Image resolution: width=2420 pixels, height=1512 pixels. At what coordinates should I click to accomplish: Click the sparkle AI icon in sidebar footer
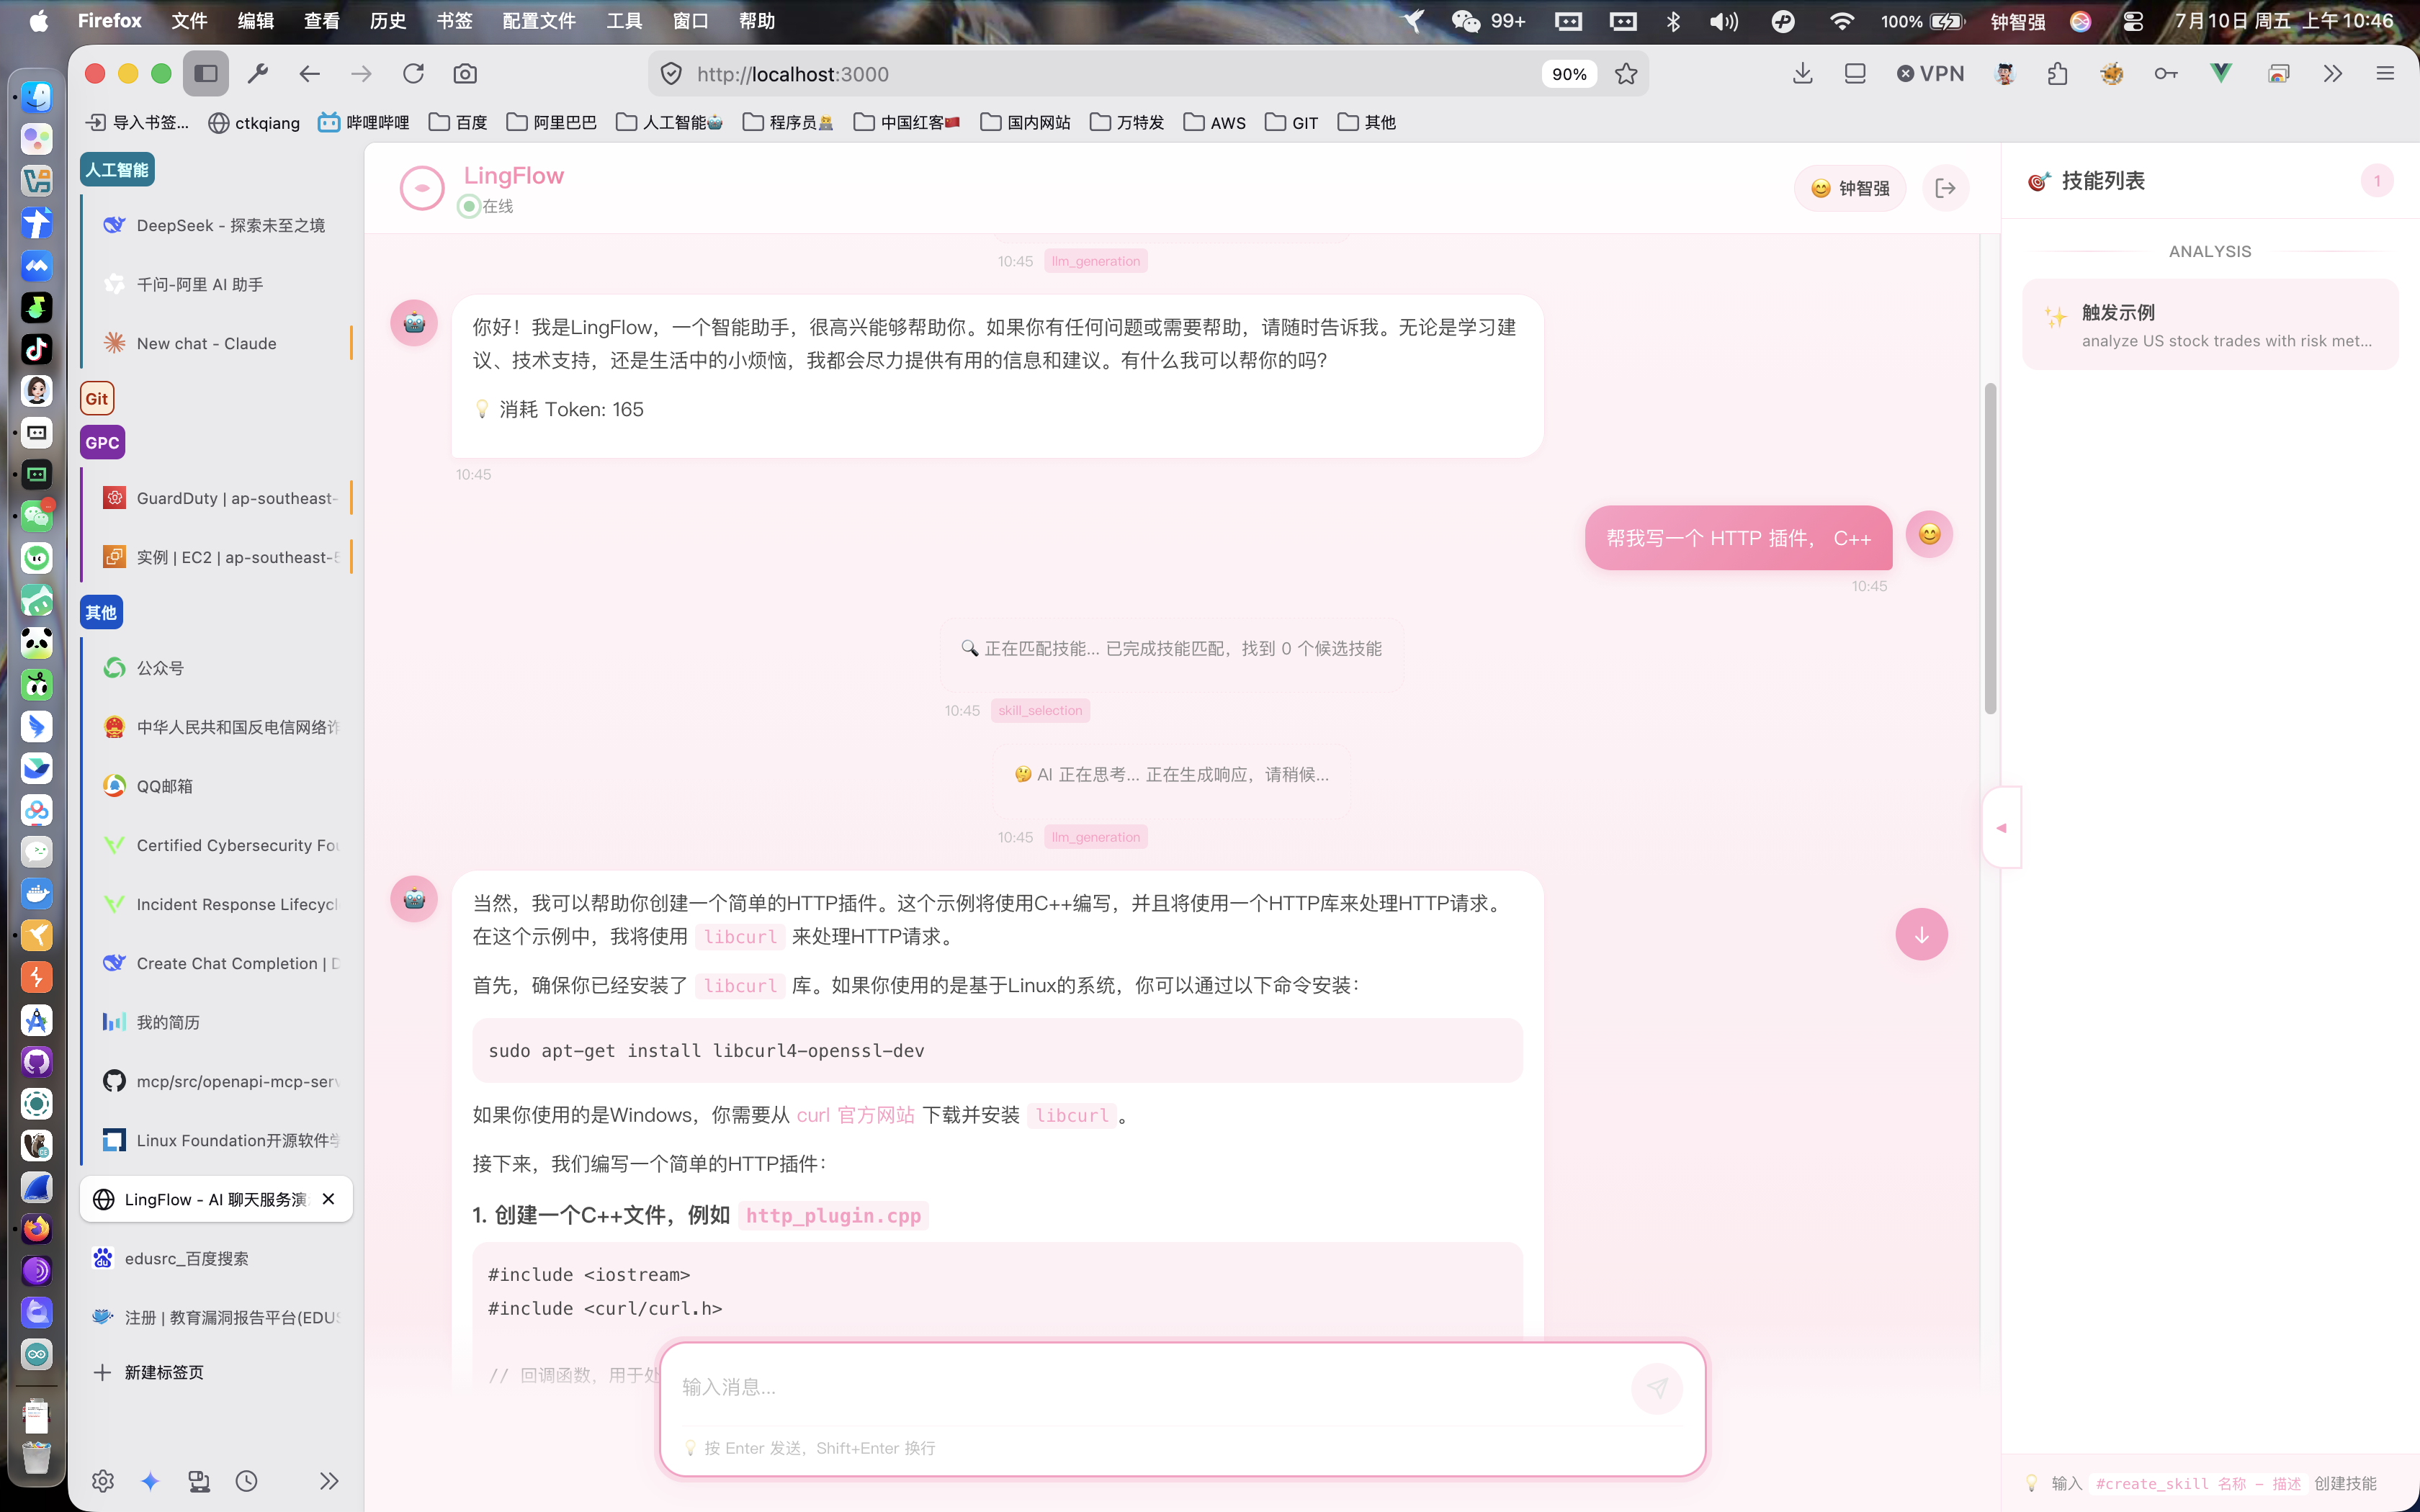pos(150,1481)
